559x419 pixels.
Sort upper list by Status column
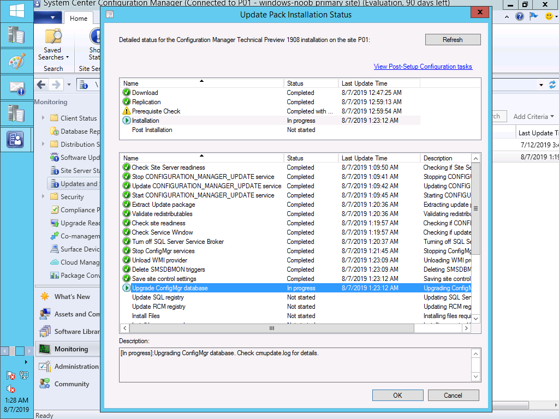click(x=311, y=83)
